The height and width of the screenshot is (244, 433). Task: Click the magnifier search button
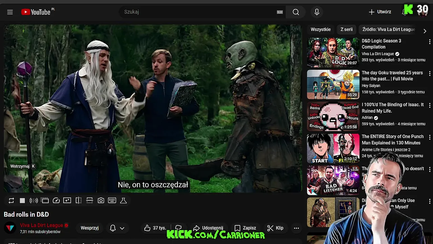pyautogui.click(x=296, y=12)
